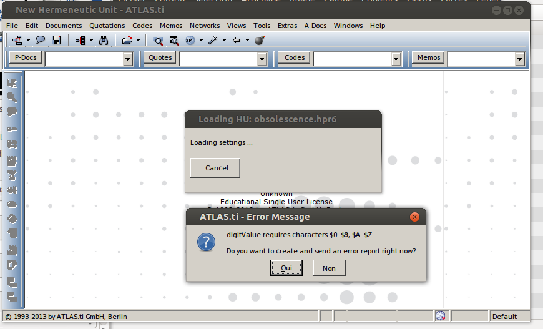Click the blue question mark icon in error dialog

207,242
